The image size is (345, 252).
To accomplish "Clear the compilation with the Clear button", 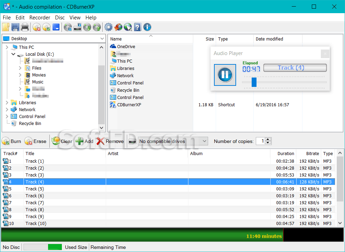I will 62,141.
